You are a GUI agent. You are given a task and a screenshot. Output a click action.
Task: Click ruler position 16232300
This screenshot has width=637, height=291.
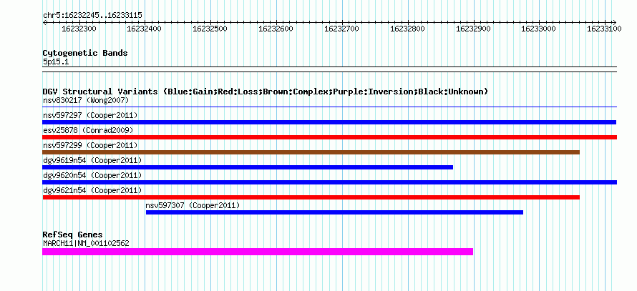click(x=79, y=29)
